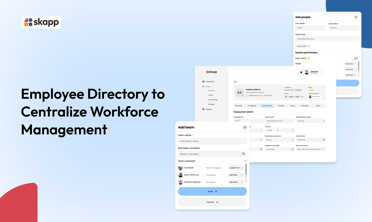Image resolution: width=372 pixels, height=222 pixels.
Task: Click the permissions list scrollbar in Add people
Action: click(x=359, y=66)
